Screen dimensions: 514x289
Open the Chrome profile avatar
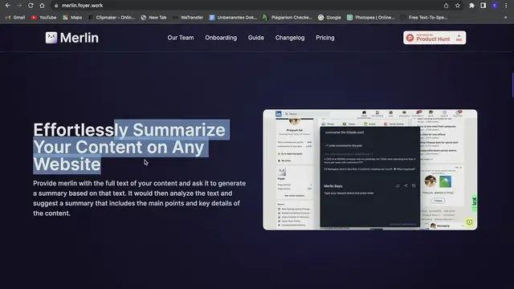pos(495,6)
